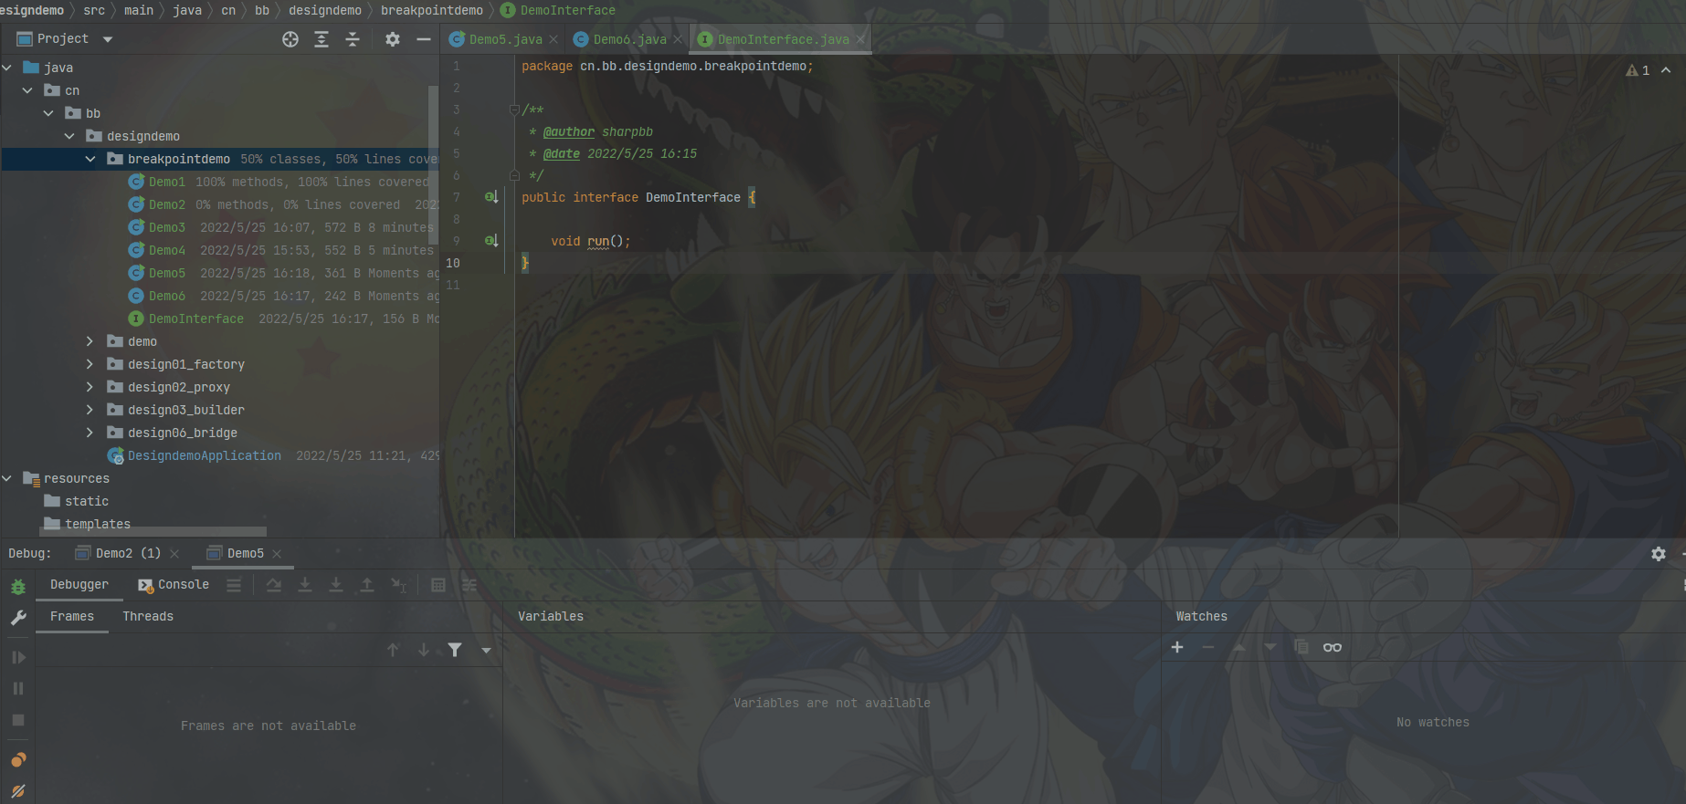Viewport: 1686px width, 804px height.
Task: Expand the design01_factory package
Action: 90,364
